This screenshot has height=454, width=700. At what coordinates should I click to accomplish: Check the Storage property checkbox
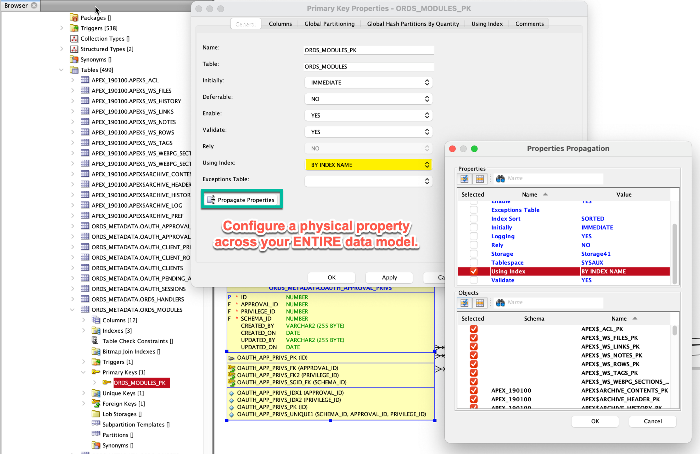click(x=474, y=254)
